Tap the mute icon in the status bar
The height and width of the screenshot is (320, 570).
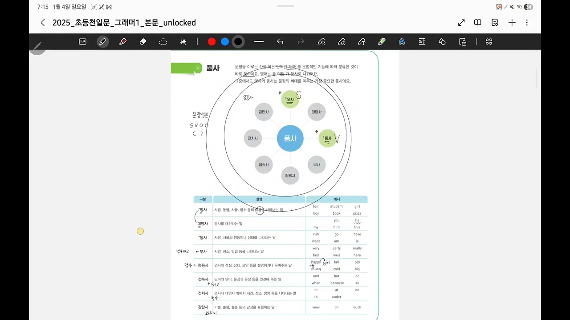[x=512, y=7]
